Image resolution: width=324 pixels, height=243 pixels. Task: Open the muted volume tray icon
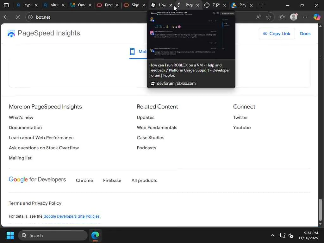pyautogui.click(x=291, y=235)
